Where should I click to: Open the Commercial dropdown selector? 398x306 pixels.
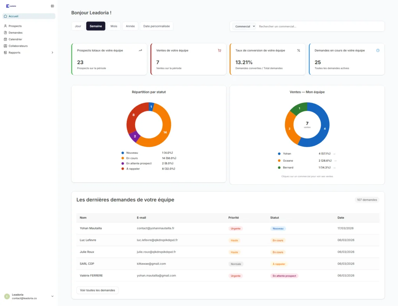244,26
